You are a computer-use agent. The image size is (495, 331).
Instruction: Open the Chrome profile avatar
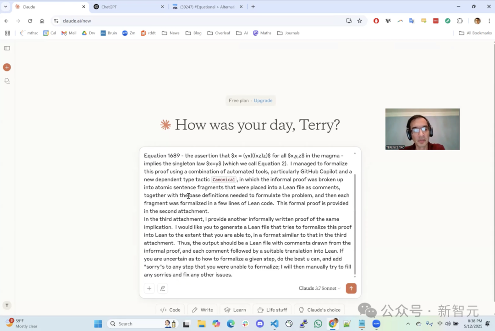click(477, 21)
